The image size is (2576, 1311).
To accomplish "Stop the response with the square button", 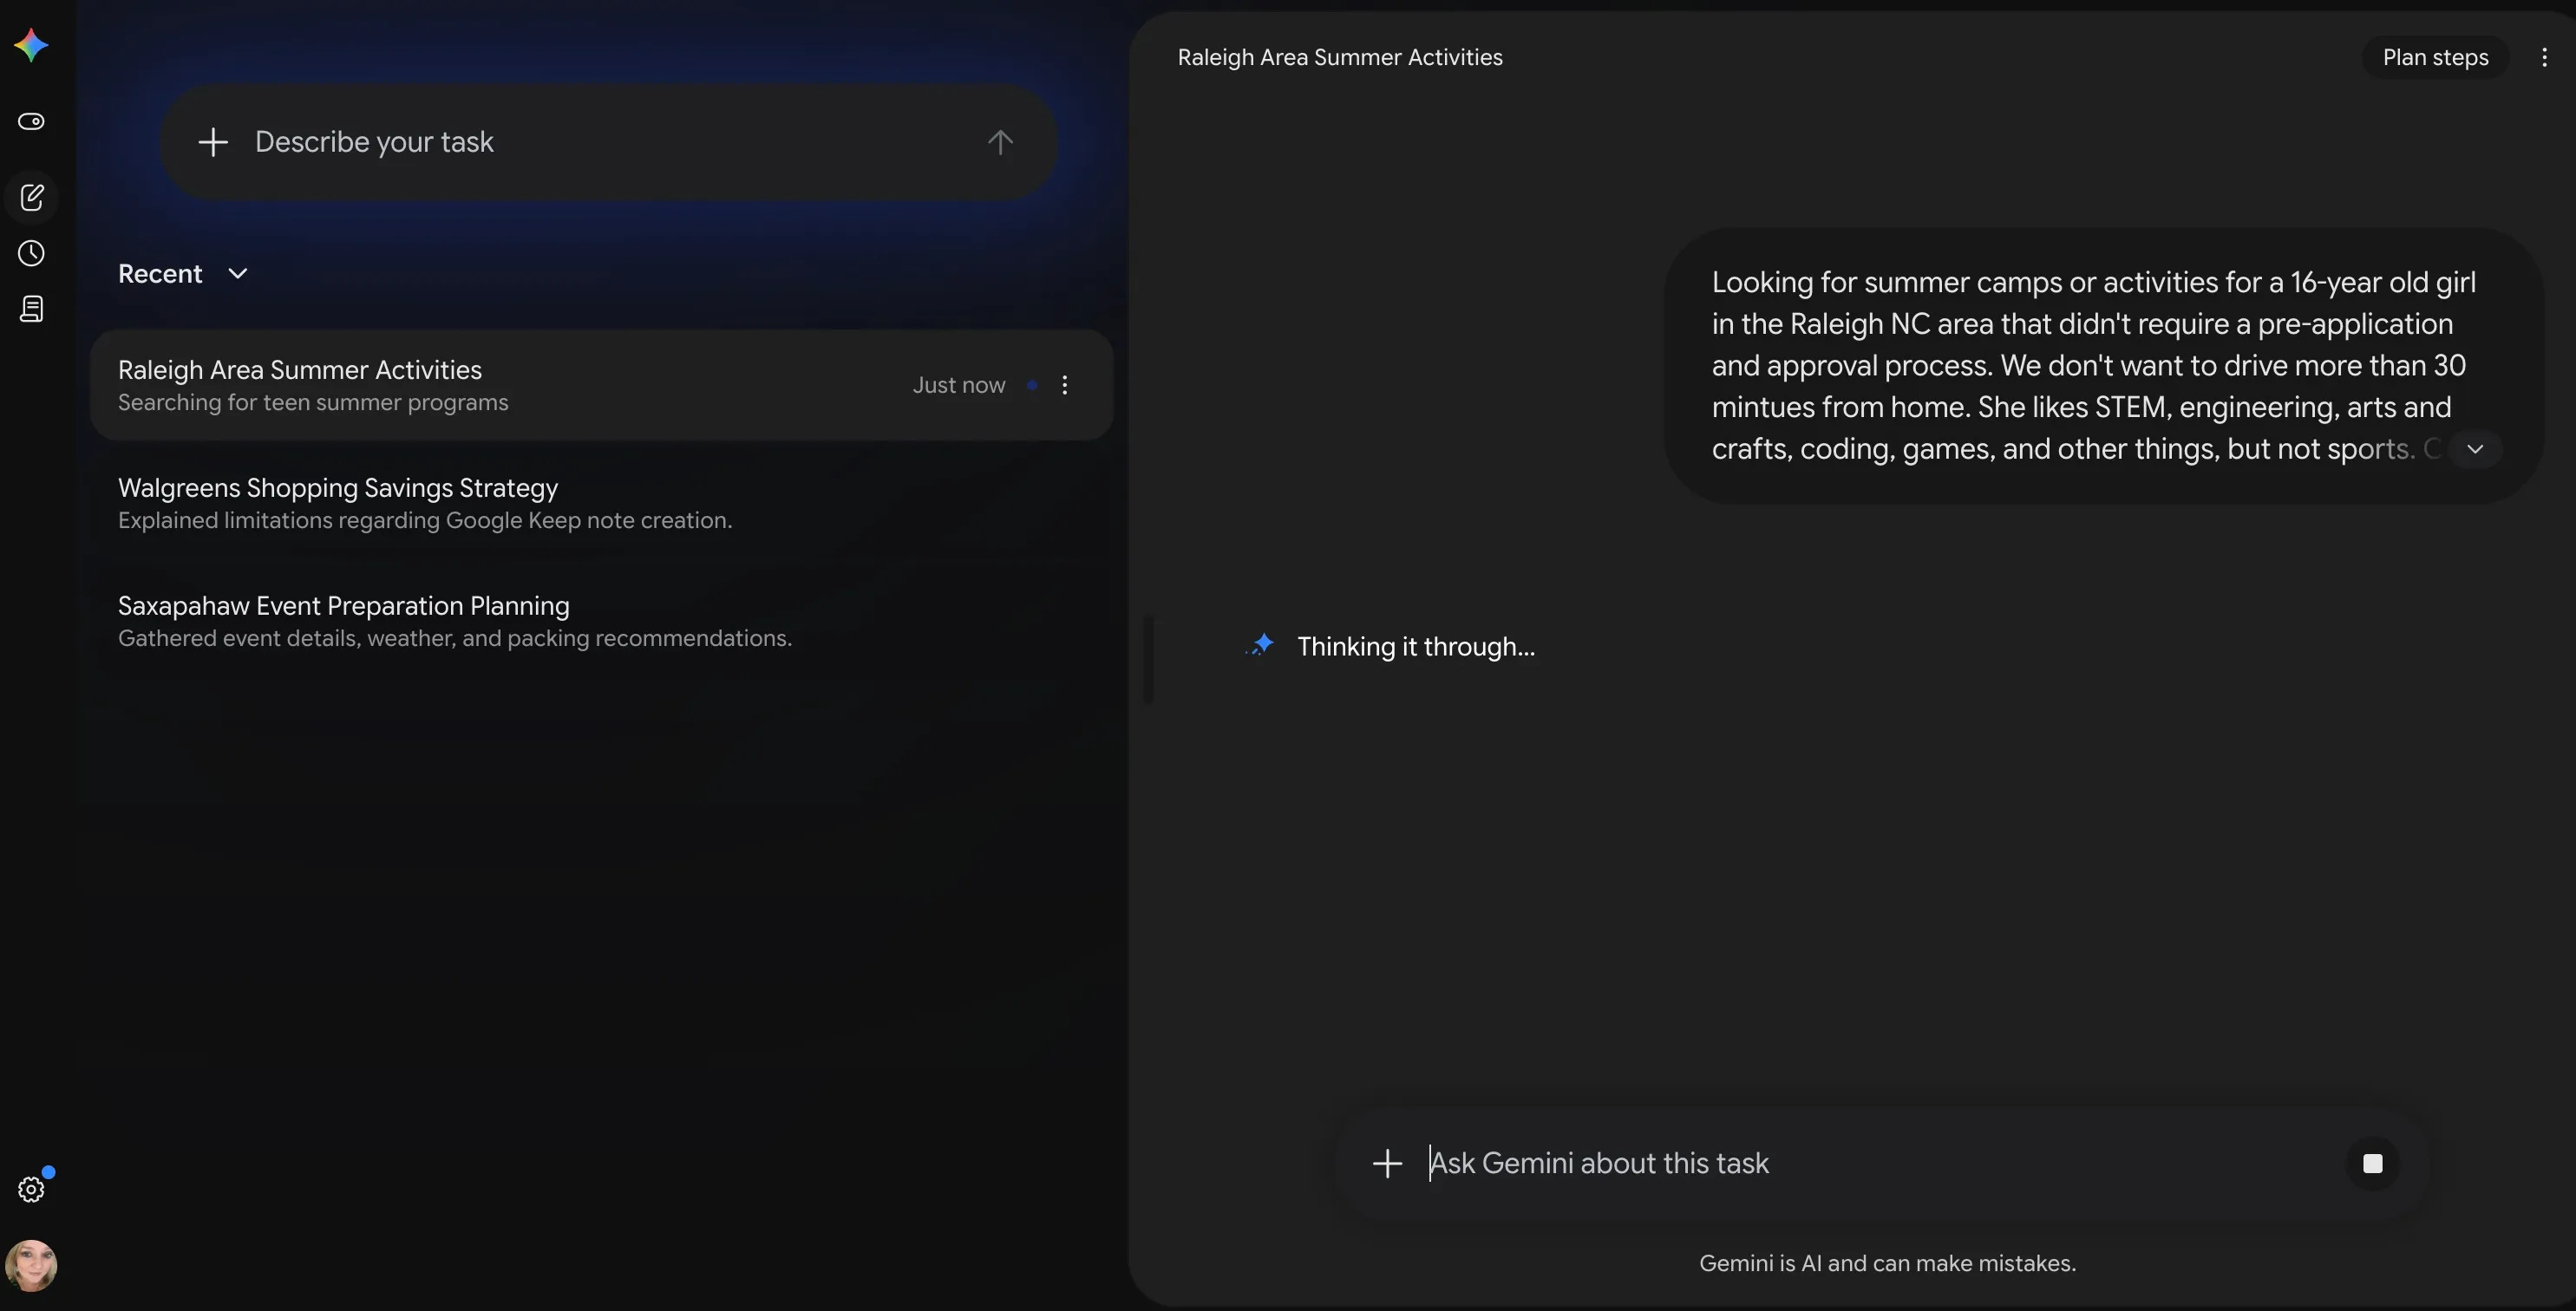I will (2373, 1163).
